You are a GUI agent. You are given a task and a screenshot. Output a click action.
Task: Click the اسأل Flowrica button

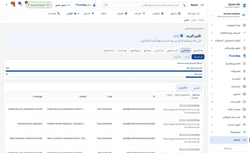(86, 5)
